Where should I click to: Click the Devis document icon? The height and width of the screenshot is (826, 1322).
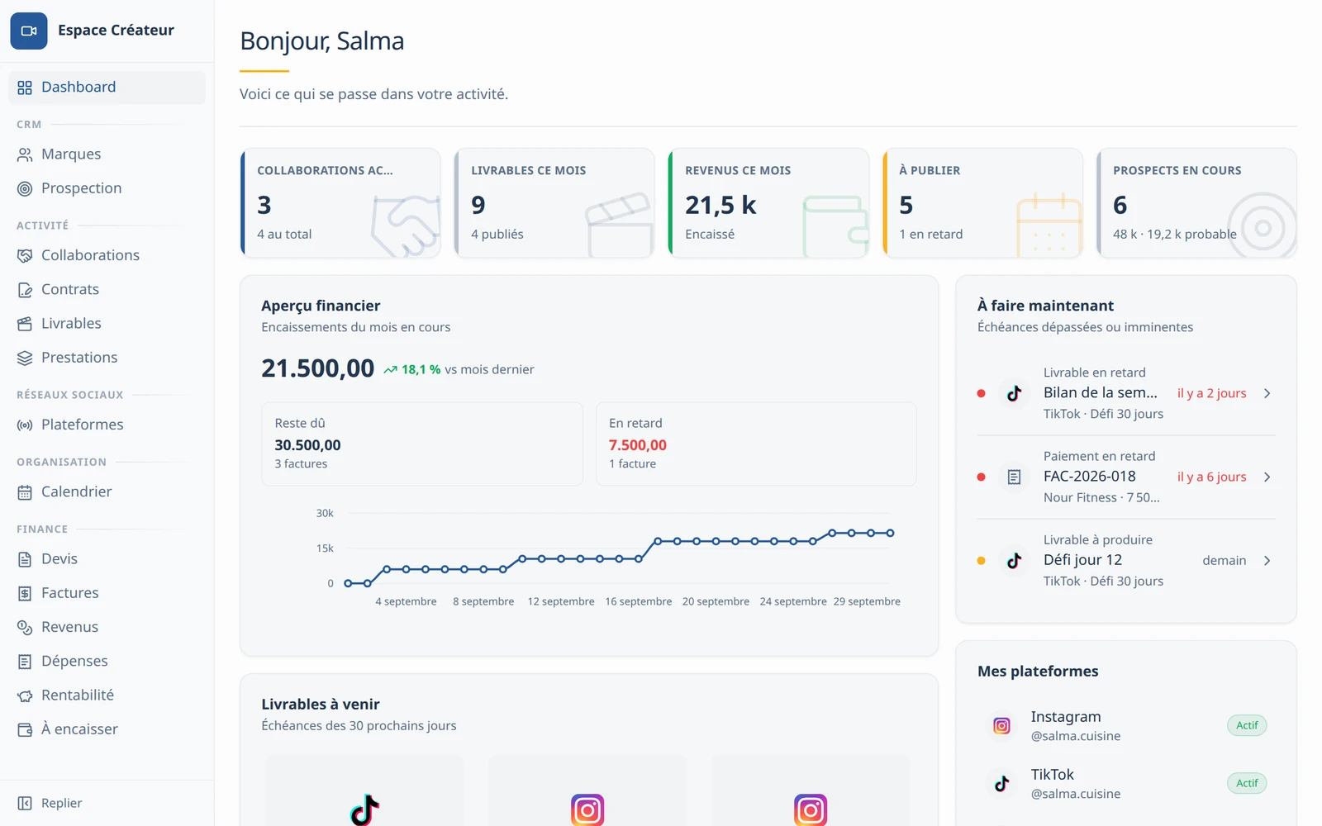click(x=25, y=559)
